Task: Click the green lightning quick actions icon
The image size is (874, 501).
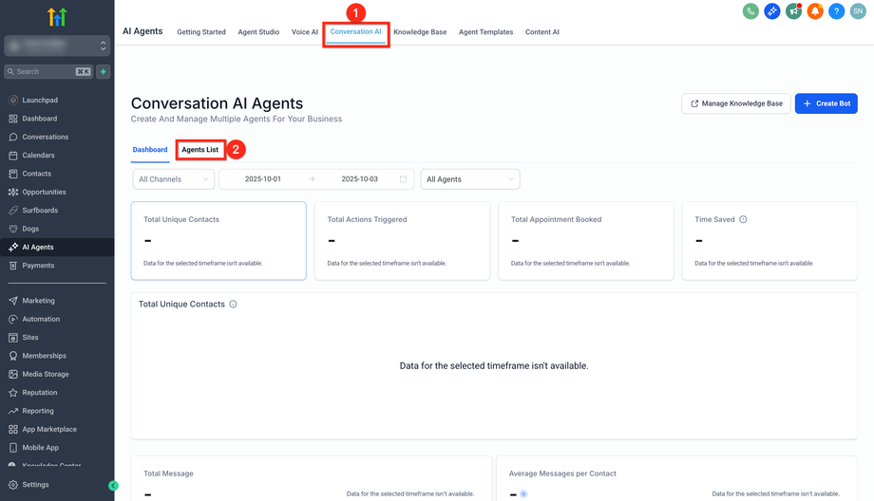Action: coord(104,71)
